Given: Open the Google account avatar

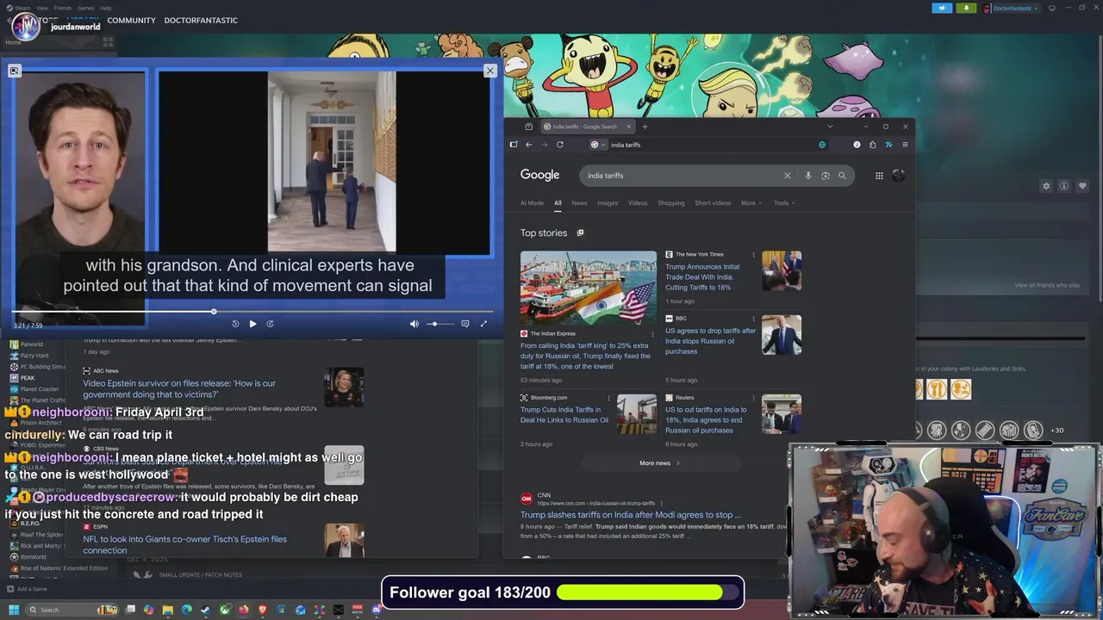Looking at the screenshot, I should (x=898, y=176).
